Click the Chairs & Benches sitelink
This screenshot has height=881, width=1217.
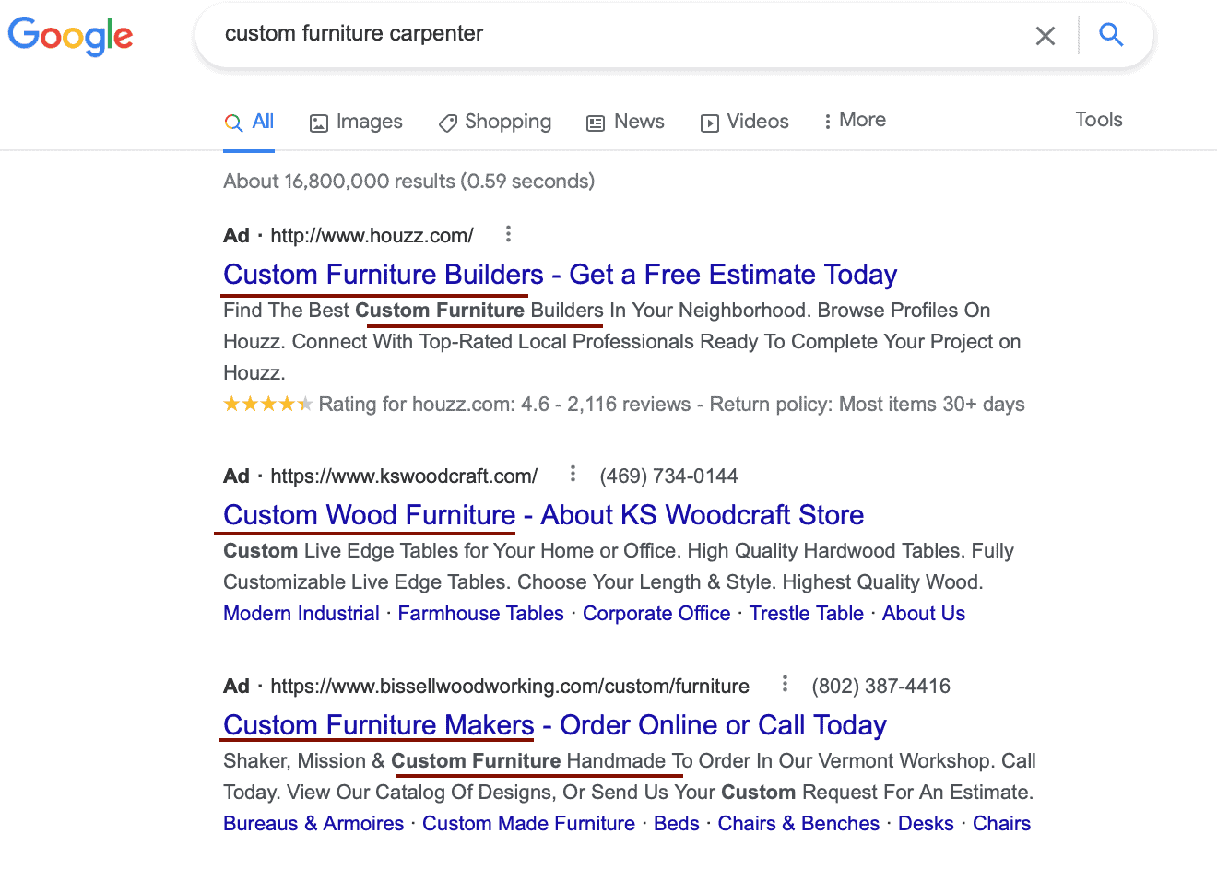798,824
